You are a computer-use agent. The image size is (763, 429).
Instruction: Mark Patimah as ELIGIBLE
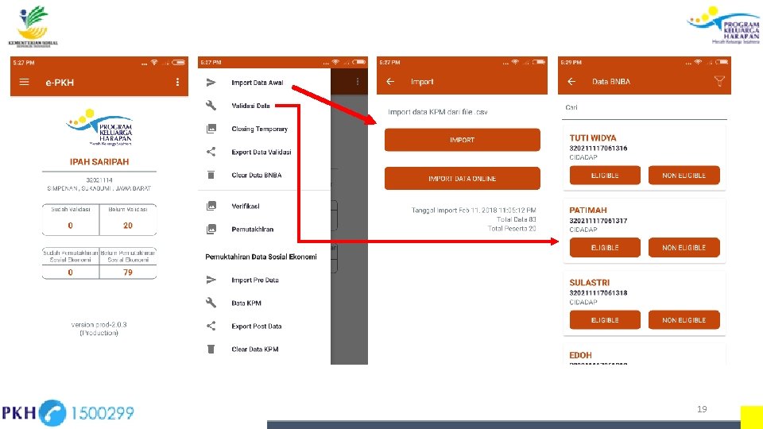coord(605,248)
